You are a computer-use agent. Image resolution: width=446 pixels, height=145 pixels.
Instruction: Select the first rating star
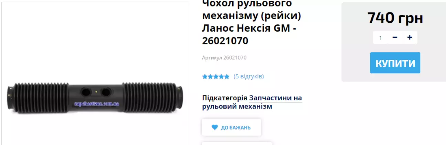[205, 77]
